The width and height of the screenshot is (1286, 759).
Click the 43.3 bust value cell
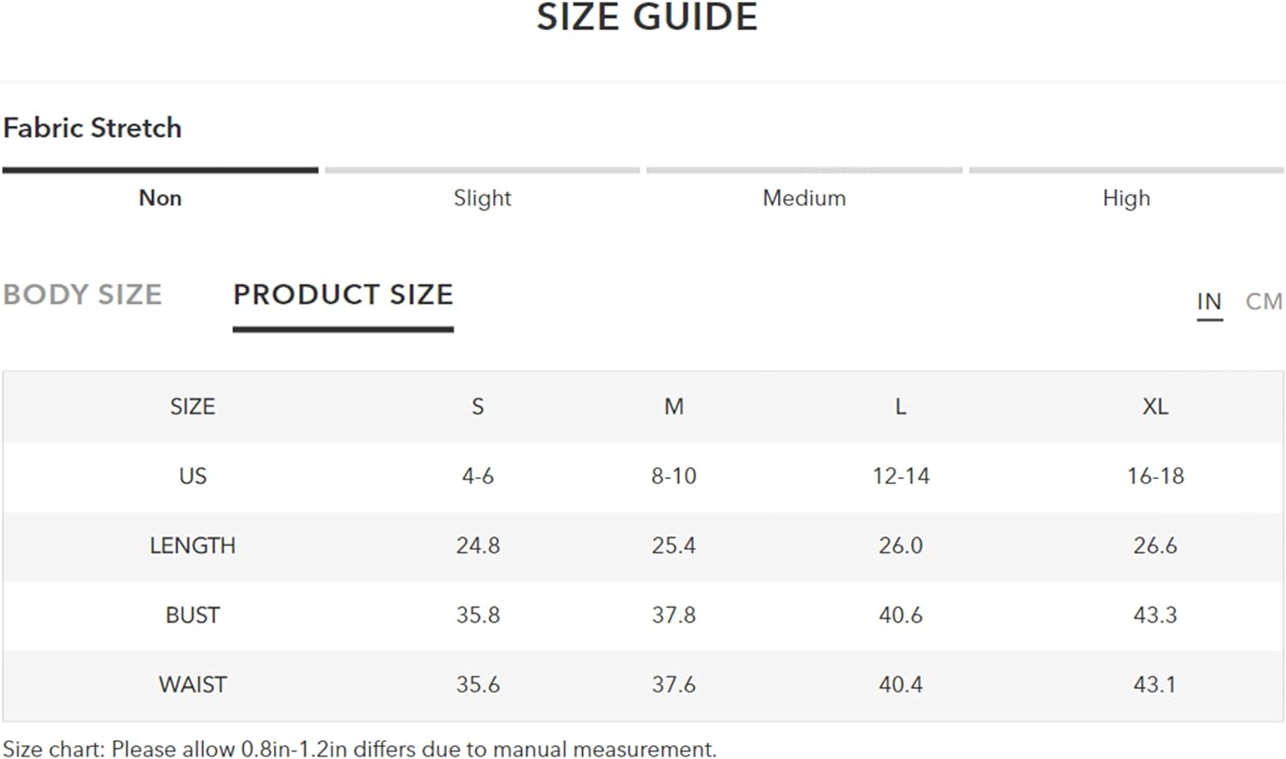[x=1155, y=615]
